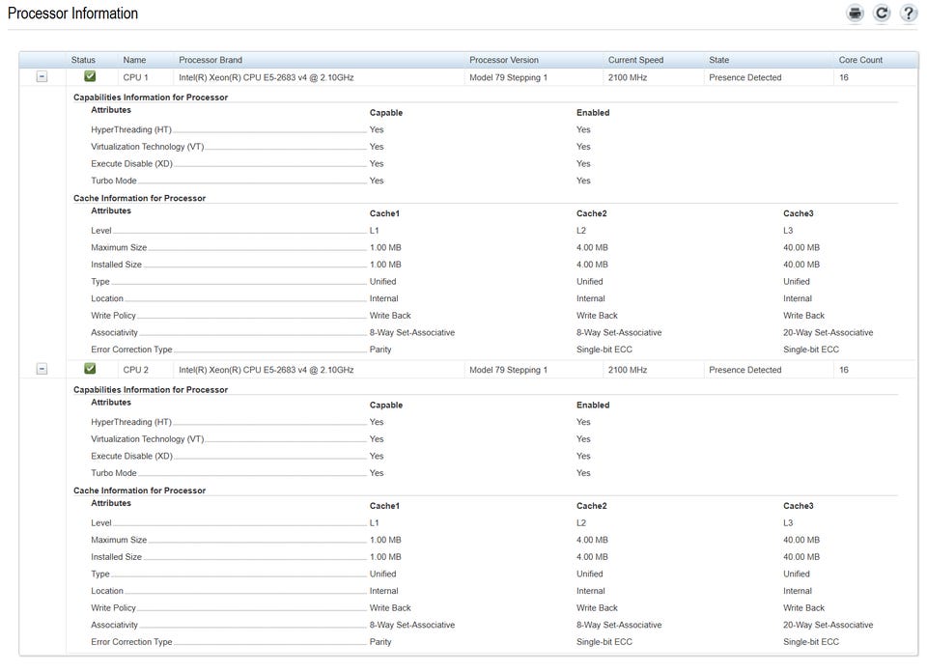927x672 pixels.
Task: Click the Status column header
Action: coord(83,60)
